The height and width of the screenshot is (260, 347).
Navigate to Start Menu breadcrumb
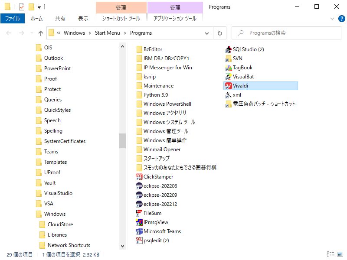(107, 33)
